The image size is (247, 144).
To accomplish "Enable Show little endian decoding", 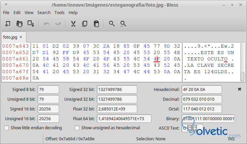I will pos(6,128).
